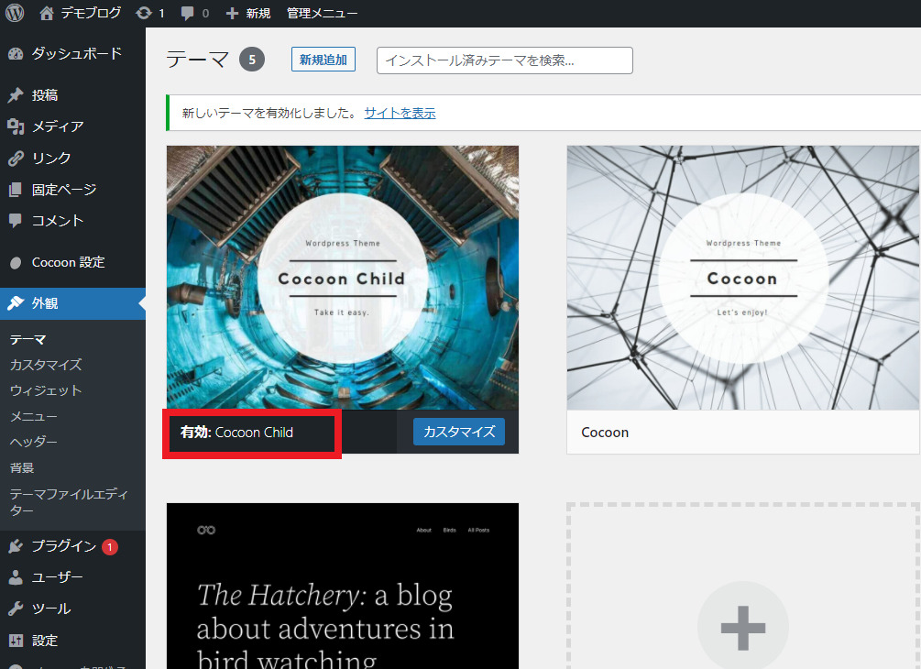Select the Cocoon theme thumbnail
The image size is (921, 669).
tap(742, 278)
